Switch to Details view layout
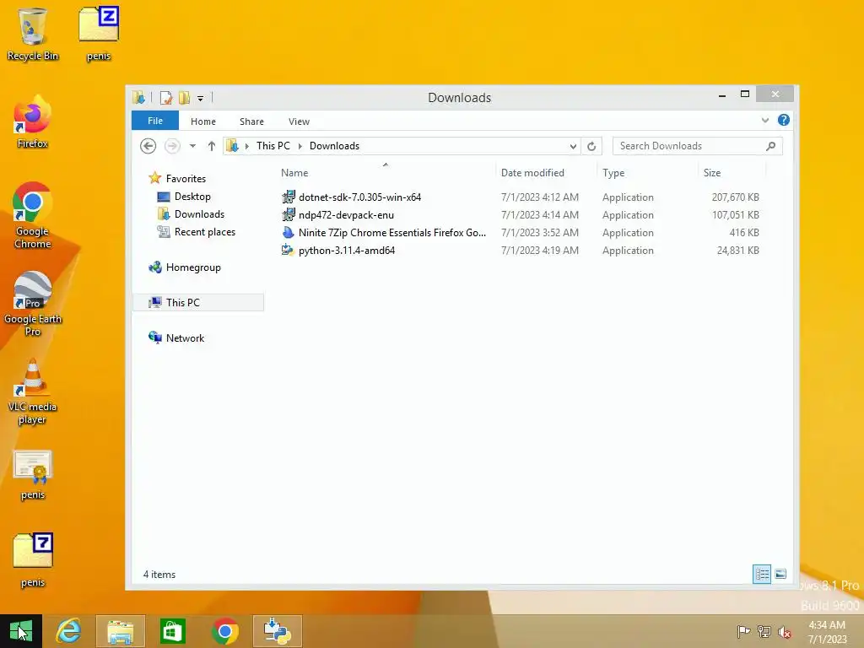The height and width of the screenshot is (648, 864). click(x=762, y=574)
